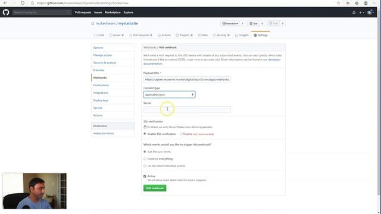Open browser collections icon
This screenshot has width=381, height=214.
click(x=357, y=3)
